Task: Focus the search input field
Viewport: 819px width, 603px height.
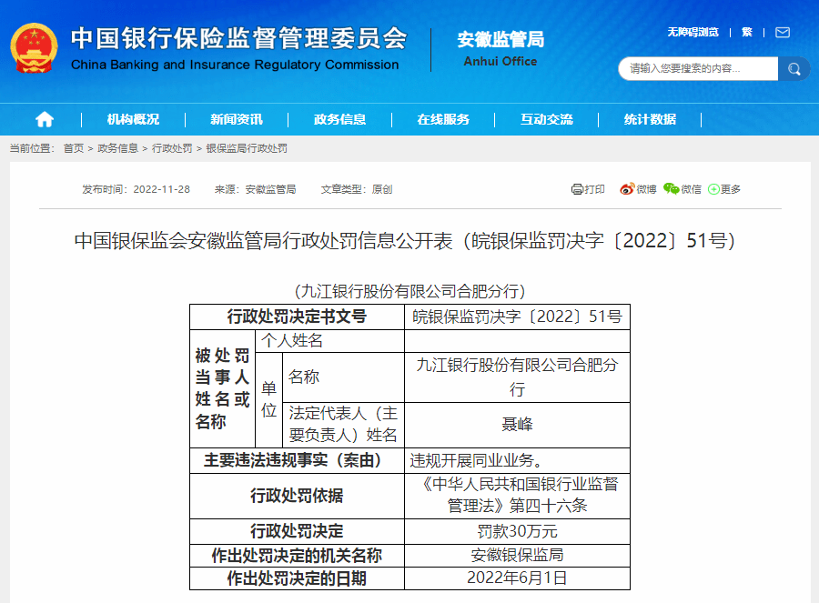Action: click(x=698, y=68)
